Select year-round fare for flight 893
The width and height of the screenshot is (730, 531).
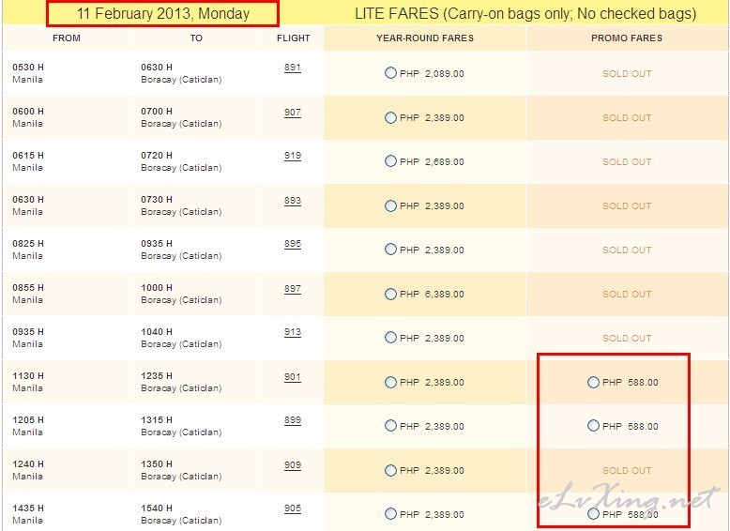coord(390,205)
